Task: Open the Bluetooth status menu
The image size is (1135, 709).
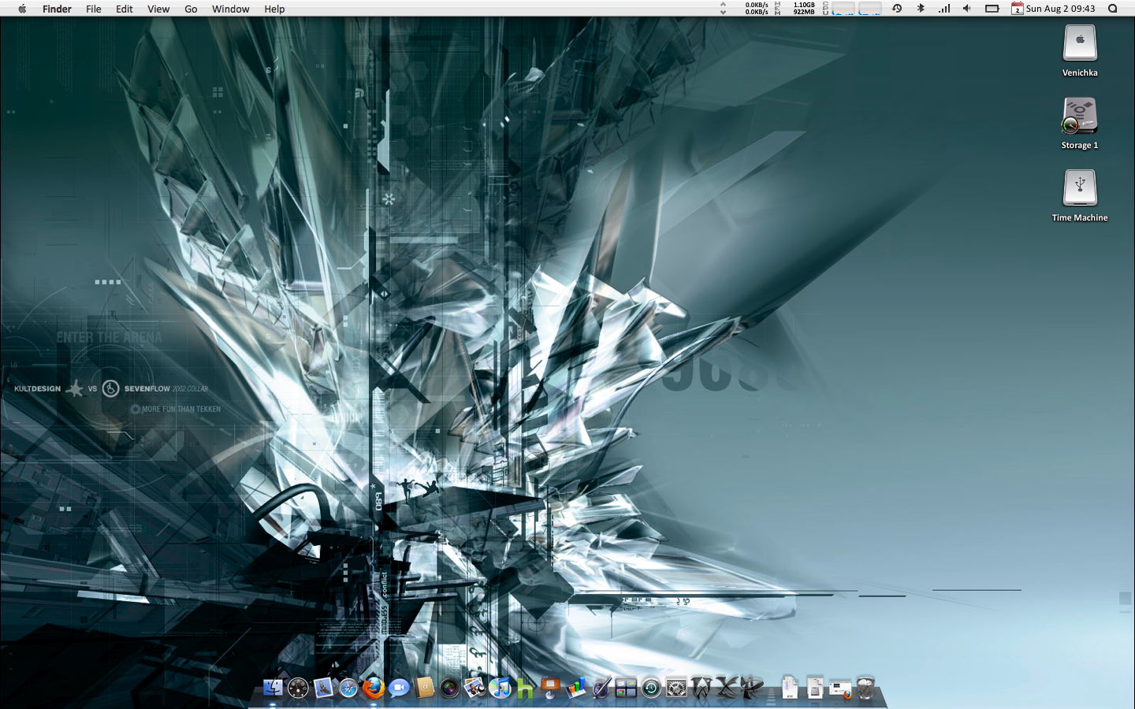Action: tap(921, 9)
